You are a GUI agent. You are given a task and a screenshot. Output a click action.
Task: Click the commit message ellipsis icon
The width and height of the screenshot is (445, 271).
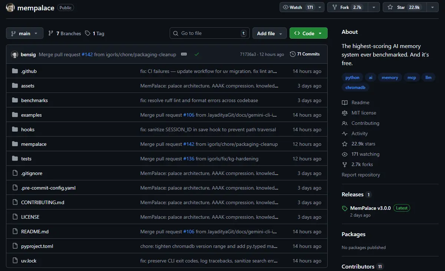184,54
